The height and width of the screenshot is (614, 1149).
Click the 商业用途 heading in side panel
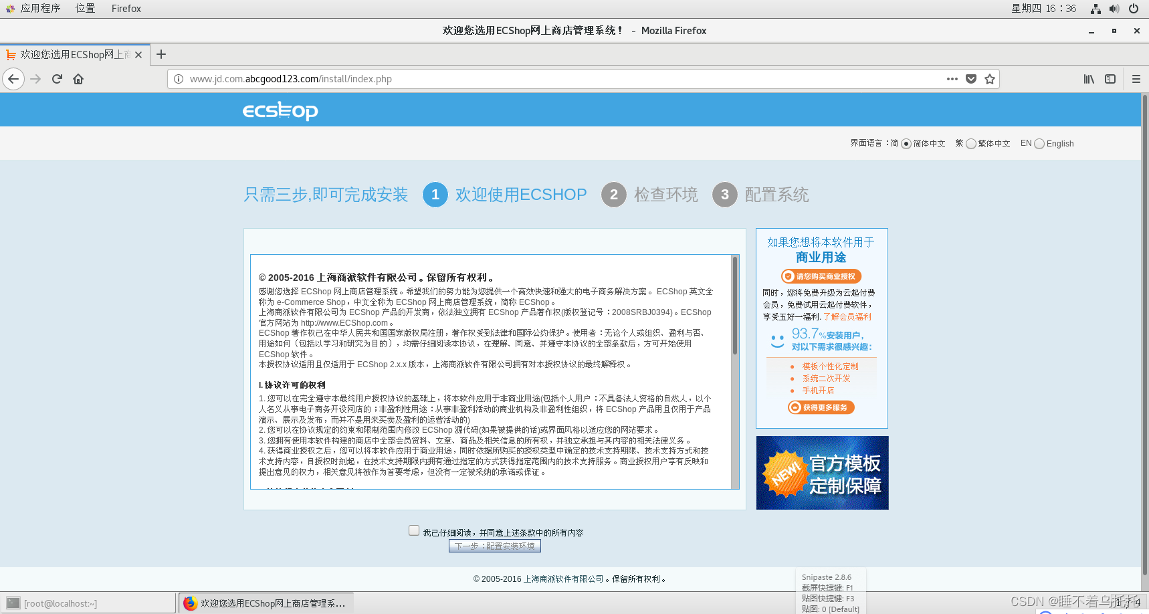821,258
